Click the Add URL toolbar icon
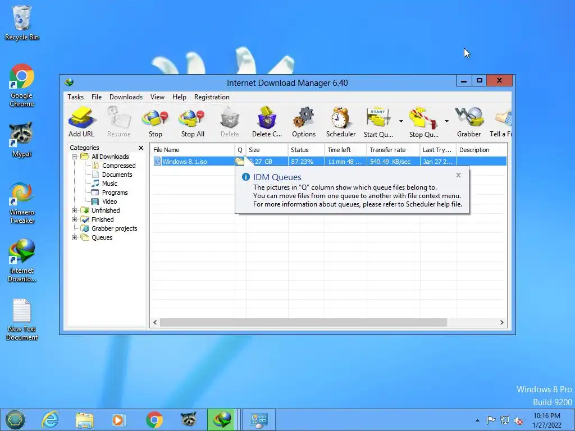The width and height of the screenshot is (575, 431). (x=81, y=122)
